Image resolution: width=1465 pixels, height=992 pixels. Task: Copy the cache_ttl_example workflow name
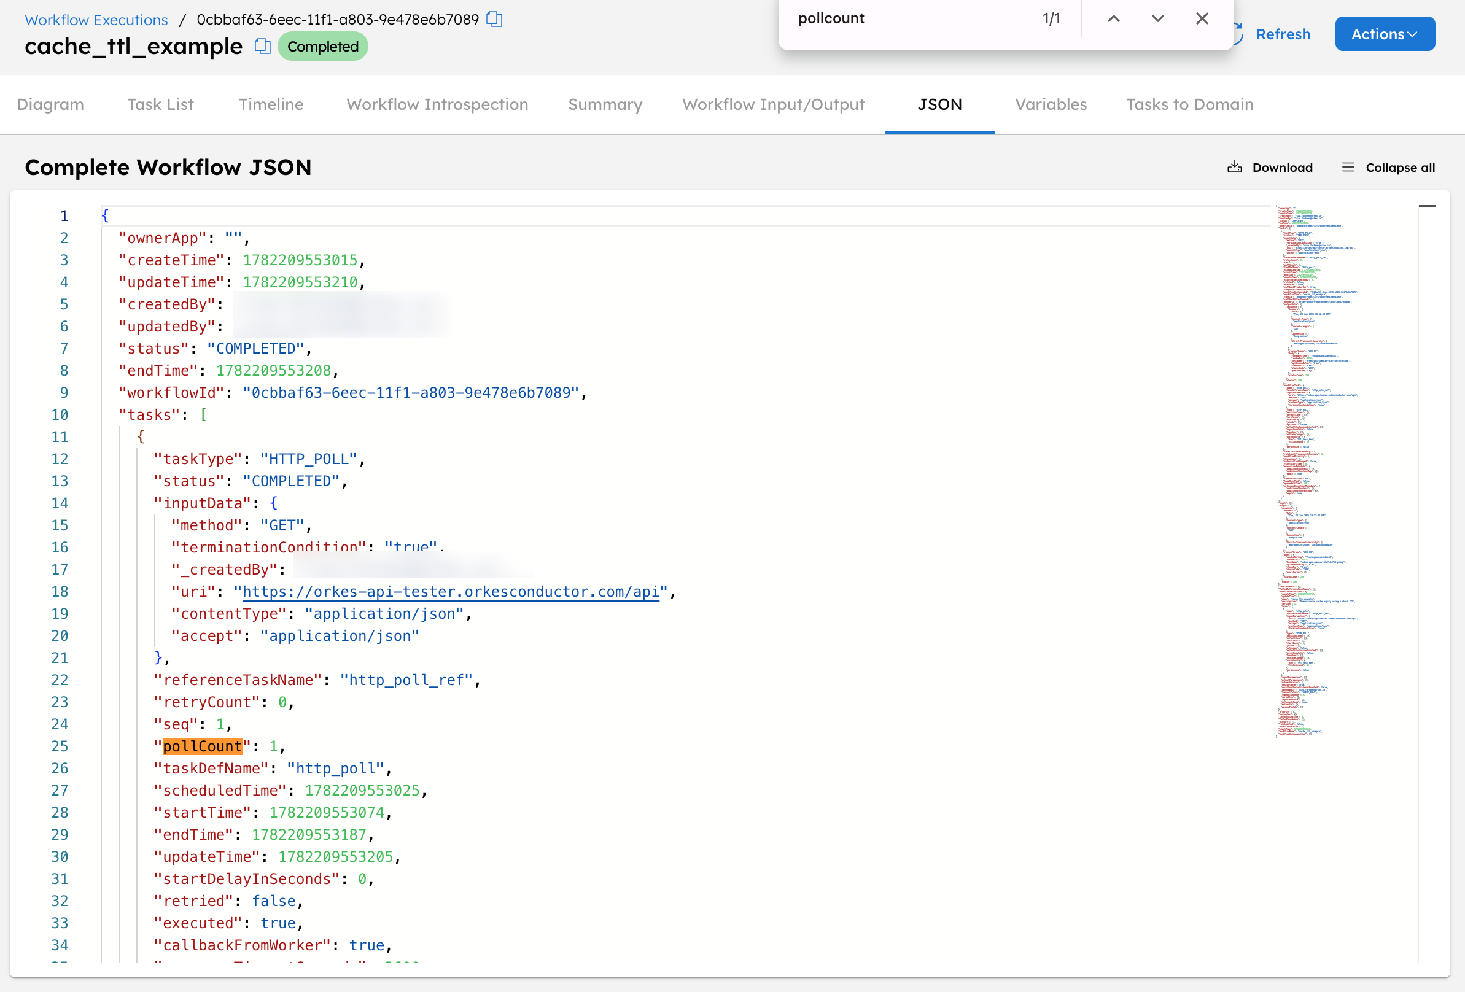point(263,46)
